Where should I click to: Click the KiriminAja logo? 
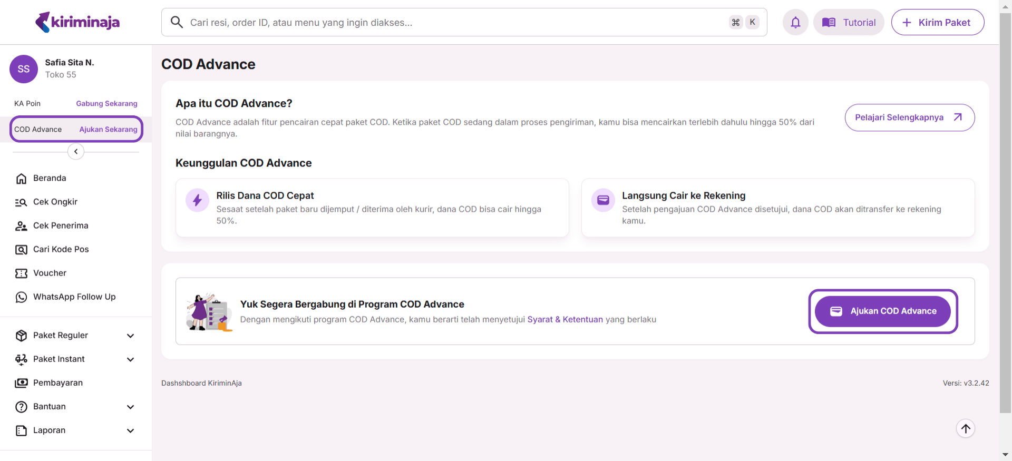point(77,22)
